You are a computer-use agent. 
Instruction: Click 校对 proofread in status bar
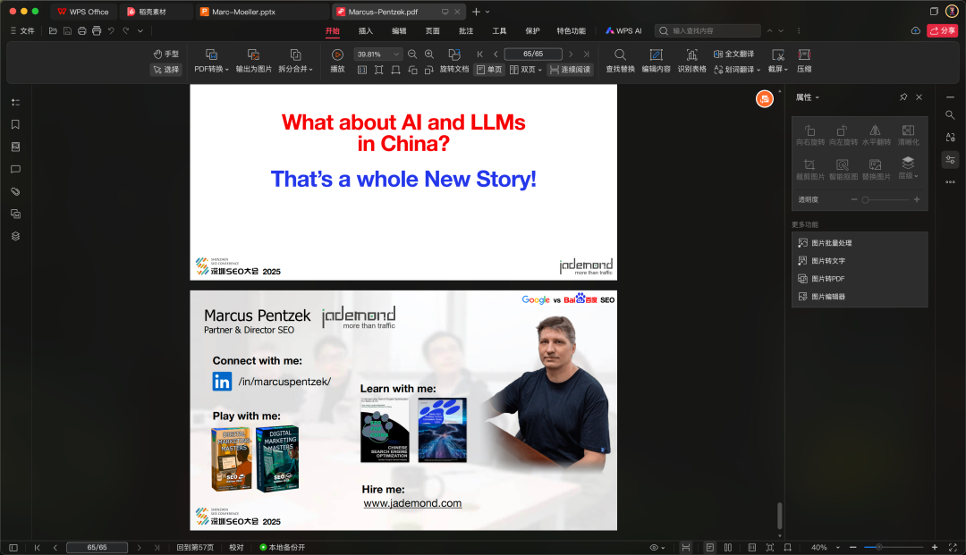(x=236, y=547)
